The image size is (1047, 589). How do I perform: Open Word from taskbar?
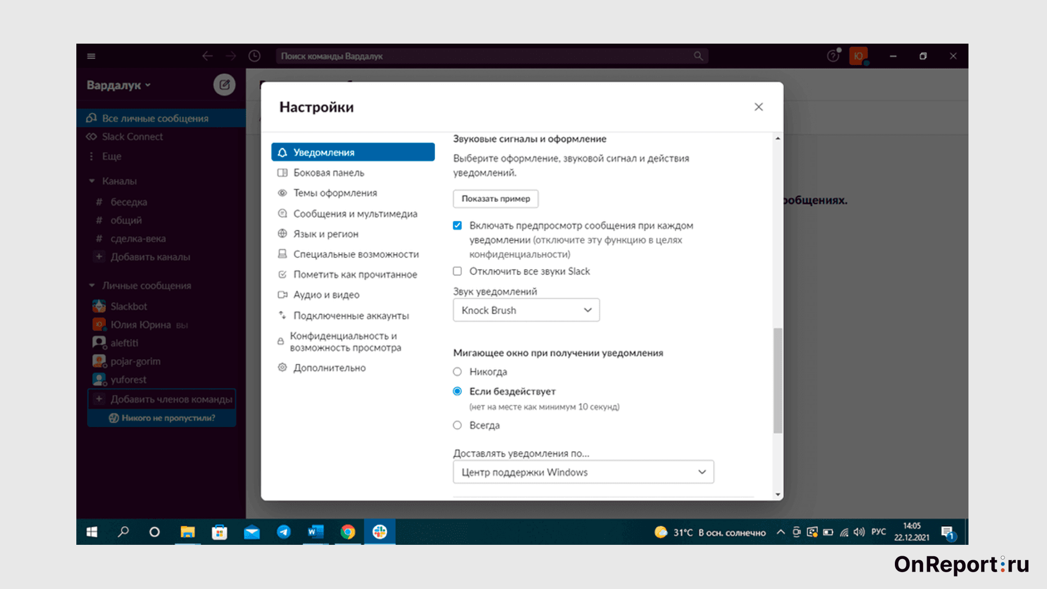pyautogui.click(x=316, y=532)
